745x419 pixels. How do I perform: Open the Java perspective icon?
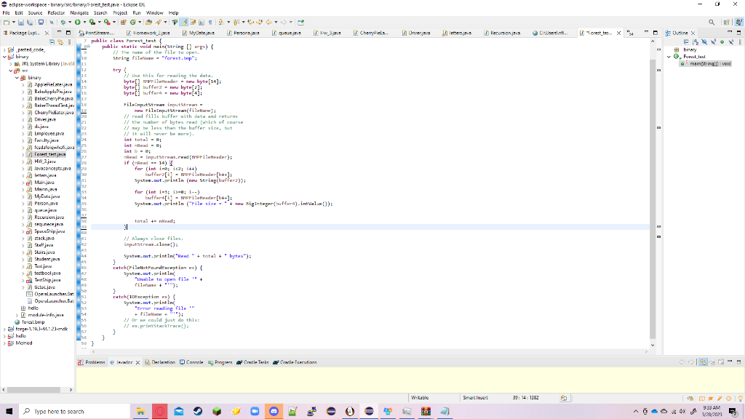click(x=737, y=23)
